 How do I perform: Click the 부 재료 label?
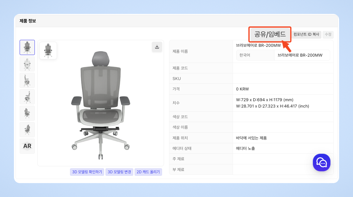coord(178,169)
